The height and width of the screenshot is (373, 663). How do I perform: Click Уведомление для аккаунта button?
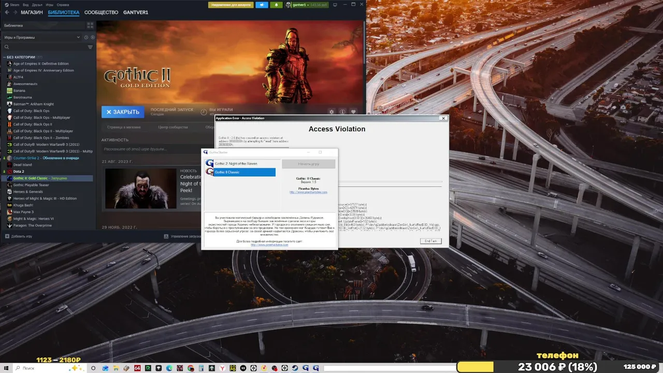(x=231, y=5)
